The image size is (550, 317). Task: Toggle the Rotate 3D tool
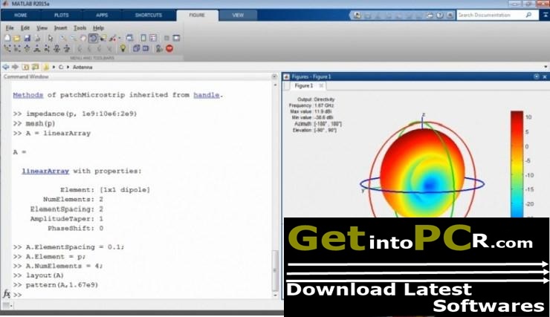pos(93,38)
